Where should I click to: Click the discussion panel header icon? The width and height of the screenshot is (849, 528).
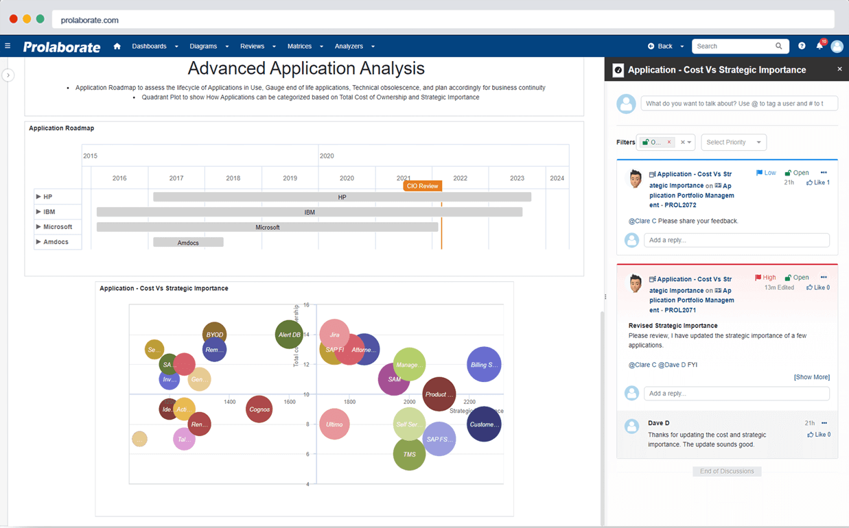618,70
